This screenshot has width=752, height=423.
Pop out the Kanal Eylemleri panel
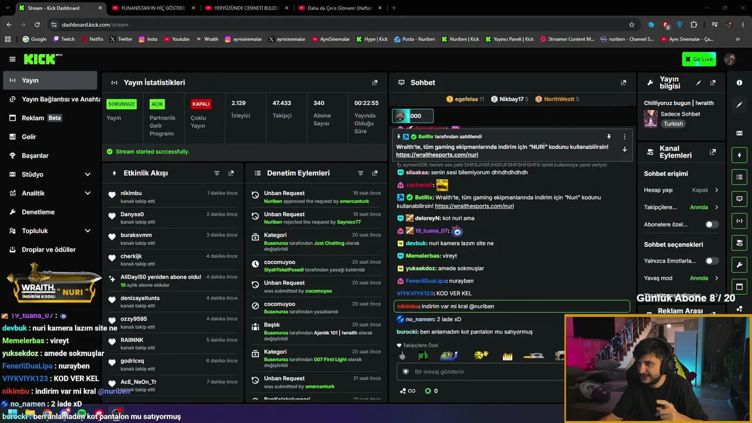coord(713,152)
